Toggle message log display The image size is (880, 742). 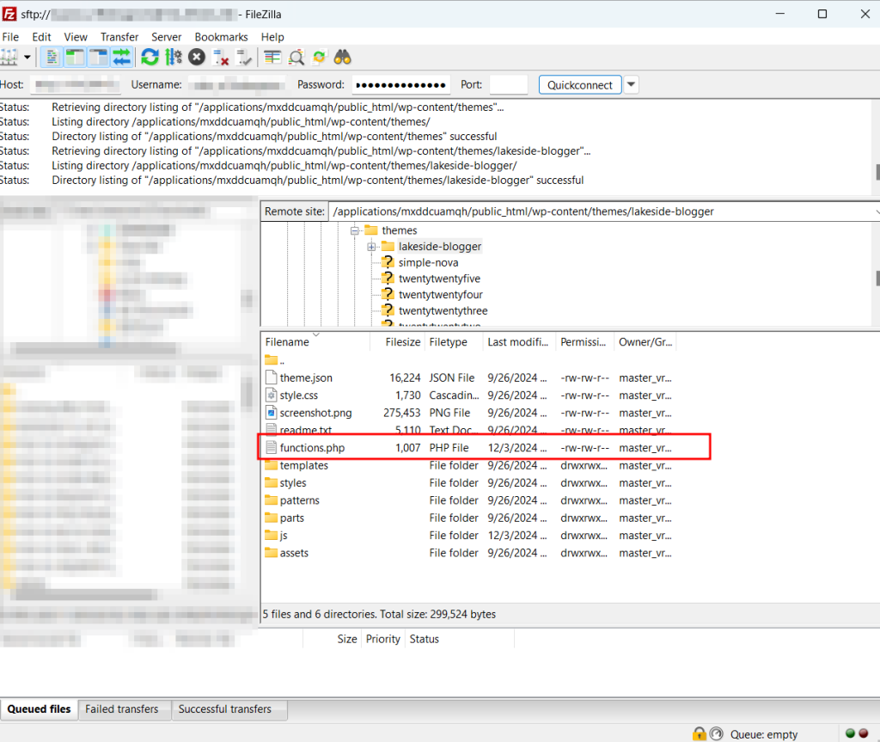(x=52, y=58)
